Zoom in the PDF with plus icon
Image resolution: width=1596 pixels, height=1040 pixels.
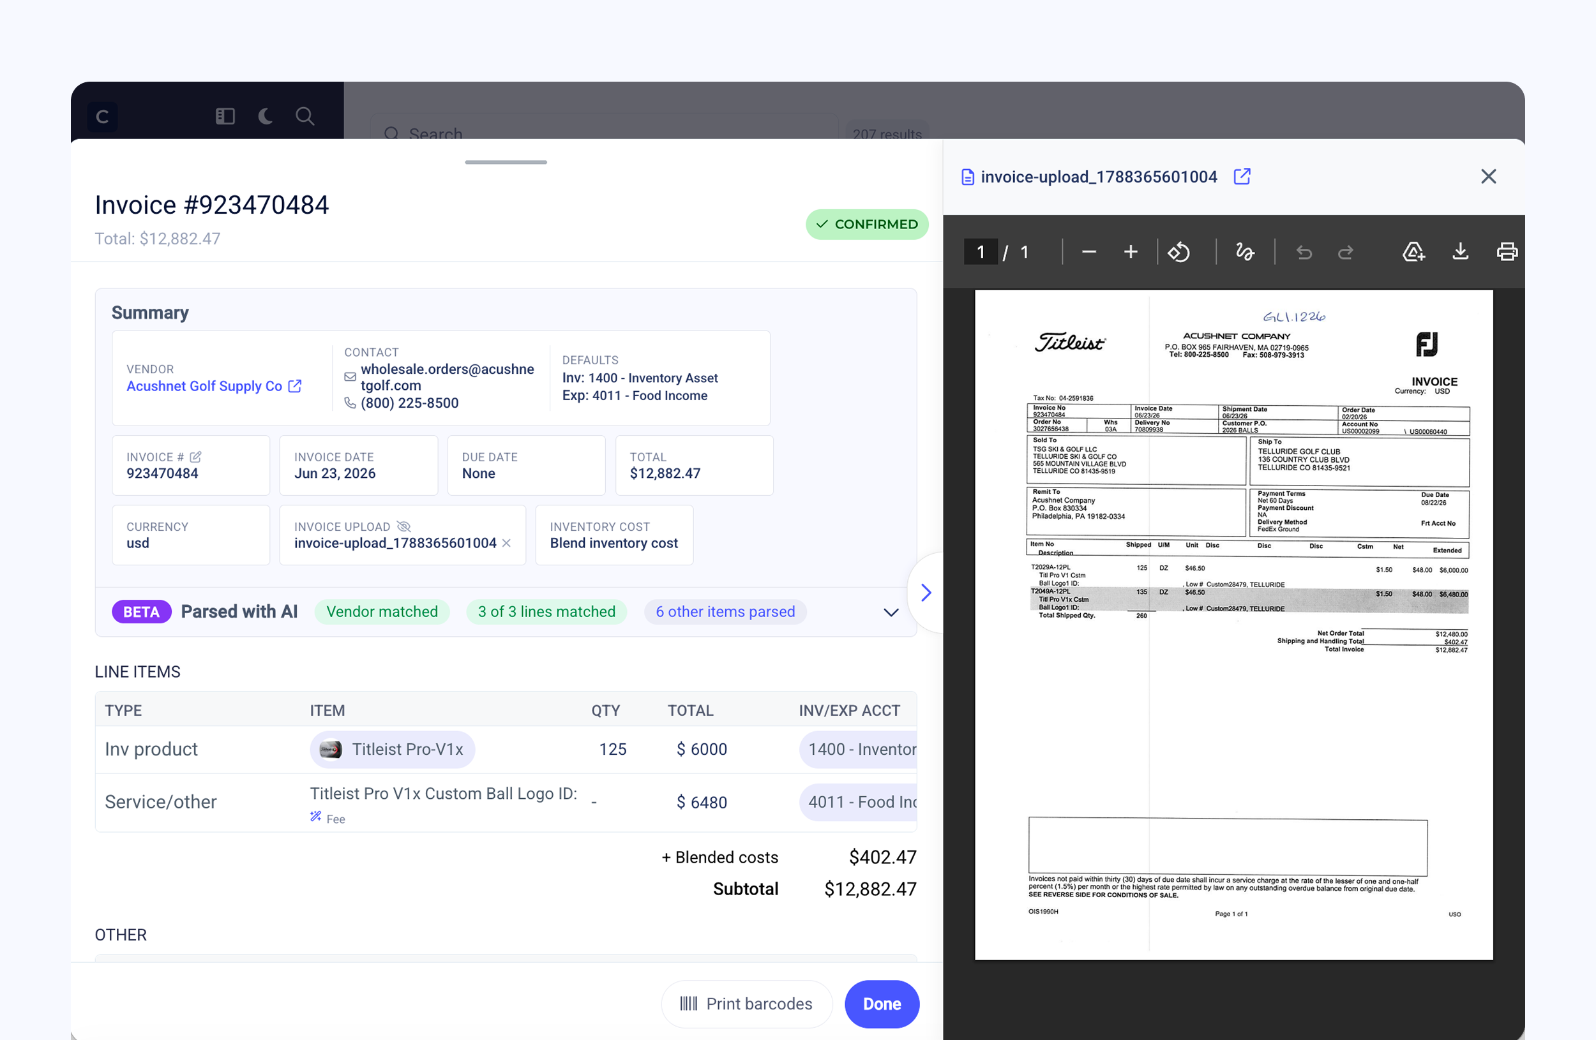[x=1131, y=252]
